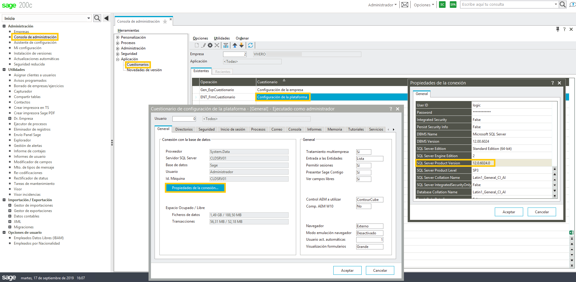
Task: Pin the console panel with pushpin icon
Action: coord(558,29)
